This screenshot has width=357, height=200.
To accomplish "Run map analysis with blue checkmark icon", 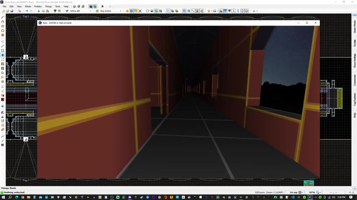I will tap(3, 141).
